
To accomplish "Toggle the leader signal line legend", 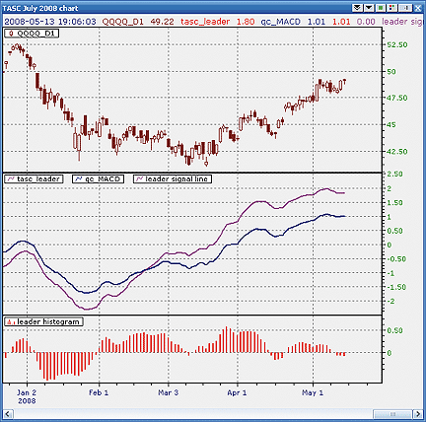I will pos(173,178).
